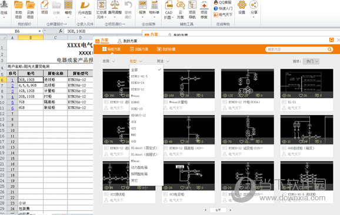Viewport: 340px width, 215px height.
Task: Open the 排序 热门 sort dropdown
Action: 311,62
